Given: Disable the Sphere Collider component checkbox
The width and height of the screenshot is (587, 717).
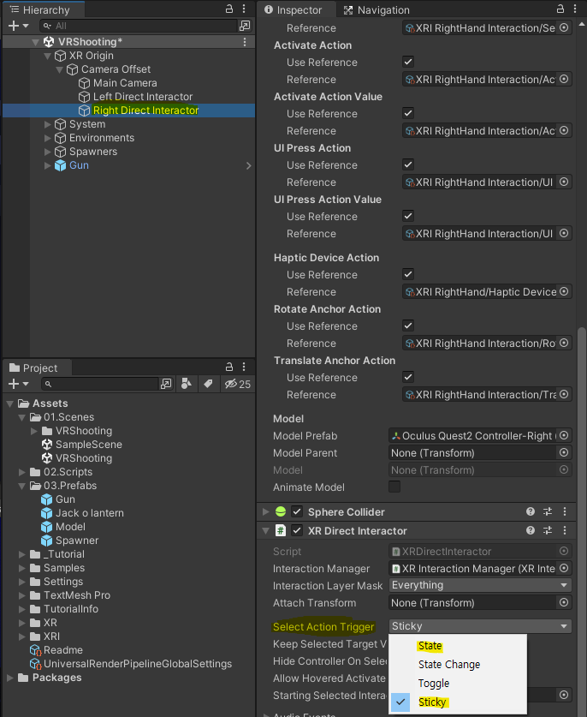Looking at the screenshot, I should pos(297,511).
